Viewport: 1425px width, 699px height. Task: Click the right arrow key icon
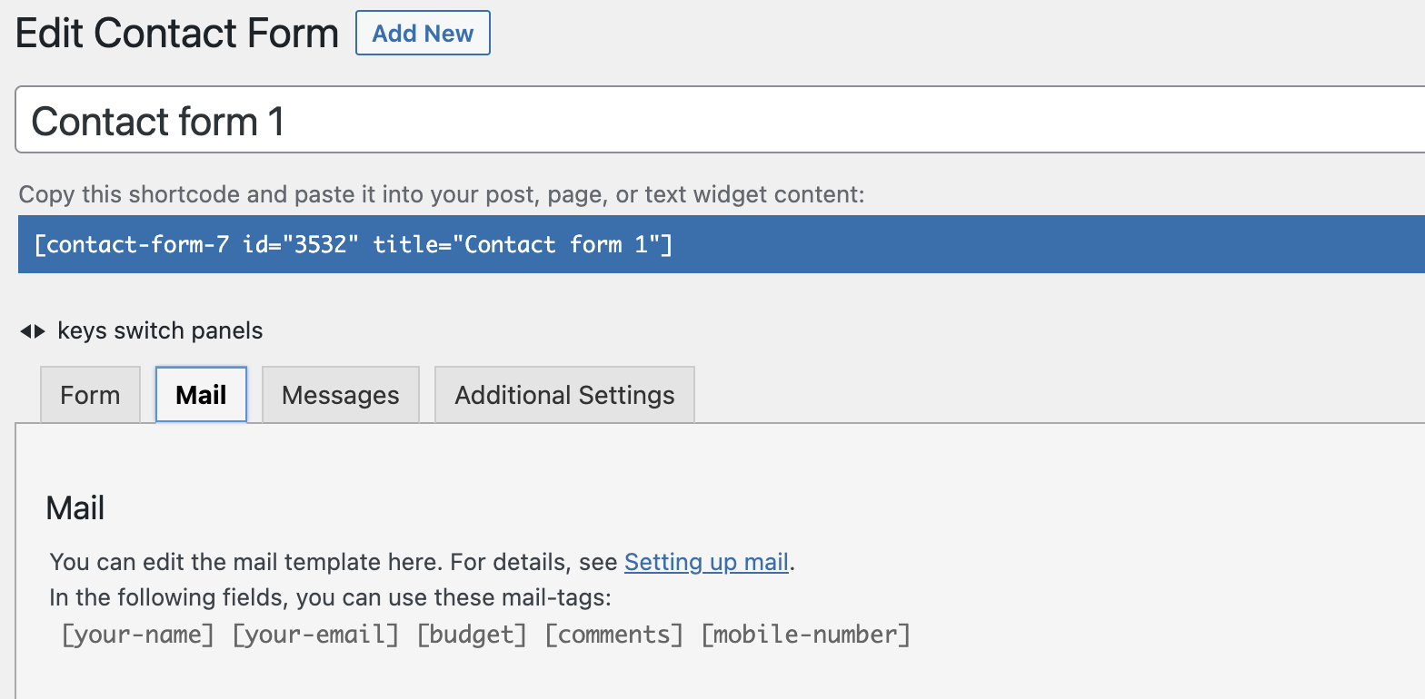[x=40, y=331]
